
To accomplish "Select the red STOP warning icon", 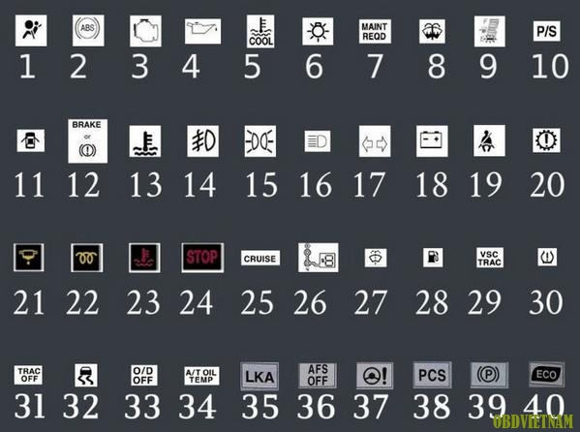I will pos(202,258).
